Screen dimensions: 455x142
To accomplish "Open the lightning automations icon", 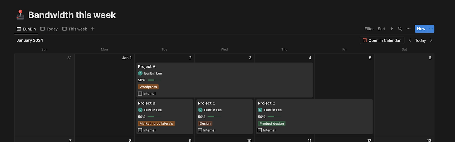I will point(392,29).
